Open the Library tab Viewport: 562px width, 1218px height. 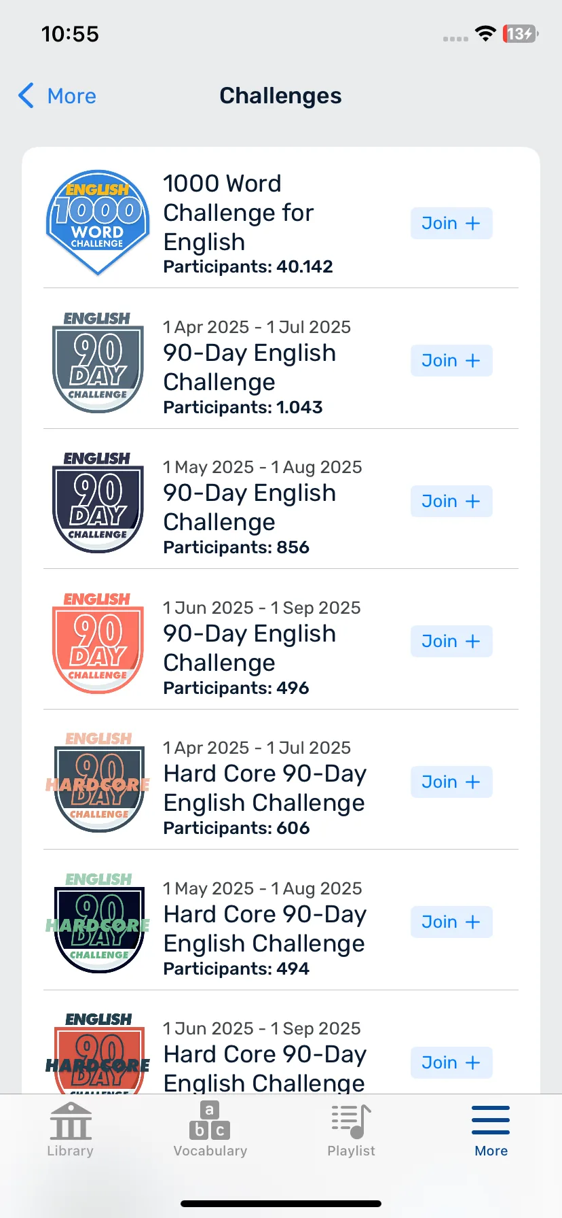[71, 1131]
